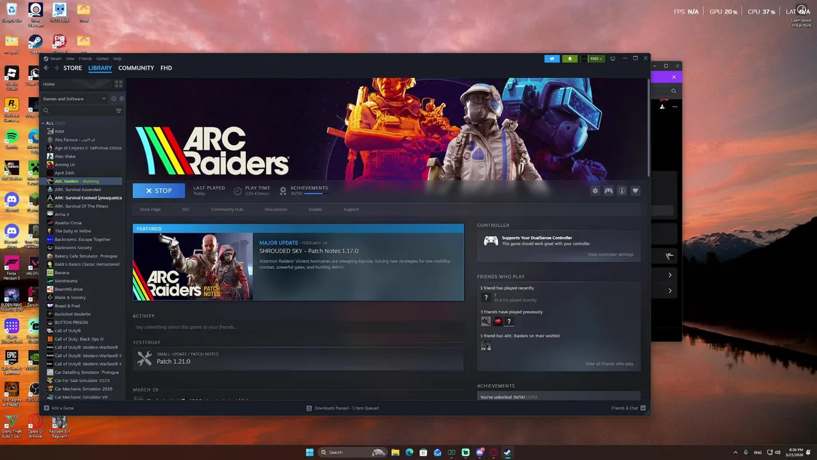
Task: Go to the COMMUNITY tab
Action: click(x=136, y=68)
